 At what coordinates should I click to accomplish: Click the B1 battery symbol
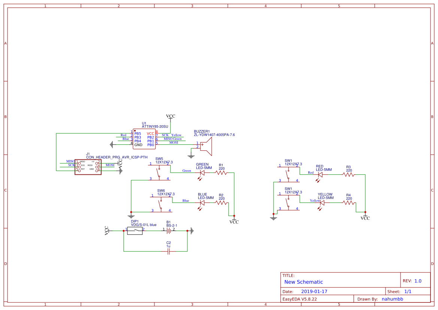(169, 231)
